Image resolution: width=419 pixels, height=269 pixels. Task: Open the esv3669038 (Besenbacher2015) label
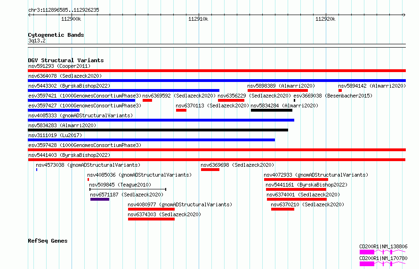tap(333, 96)
